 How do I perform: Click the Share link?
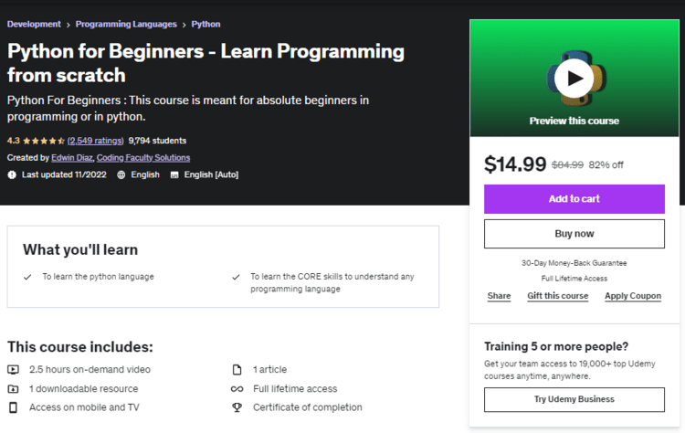[499, 296]
